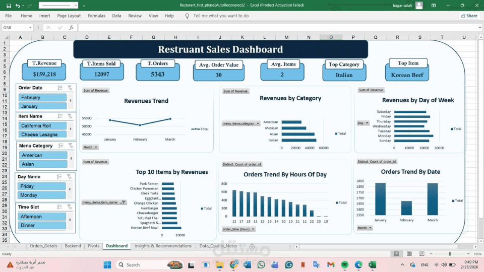Expand the Name Box dropdown
This screenshot has height=272, width=484.
pos(30,27)
